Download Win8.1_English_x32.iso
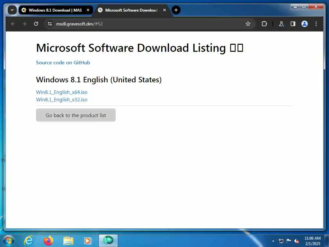The height and width of the screenshot is (247, 329). 62,100
